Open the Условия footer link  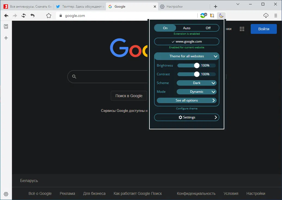[231, 193]
